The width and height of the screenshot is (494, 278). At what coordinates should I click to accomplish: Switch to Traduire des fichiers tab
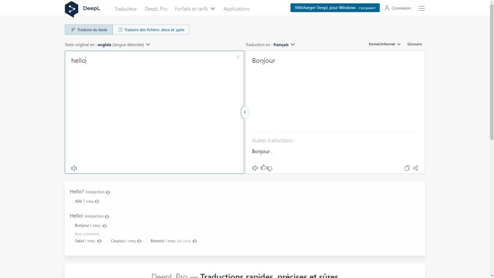pos(151,30)
